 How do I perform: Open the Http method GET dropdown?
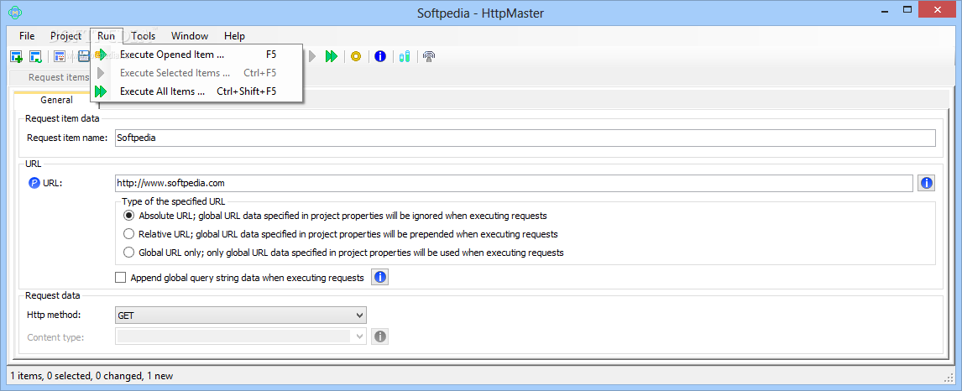click(x=240, y=315)
